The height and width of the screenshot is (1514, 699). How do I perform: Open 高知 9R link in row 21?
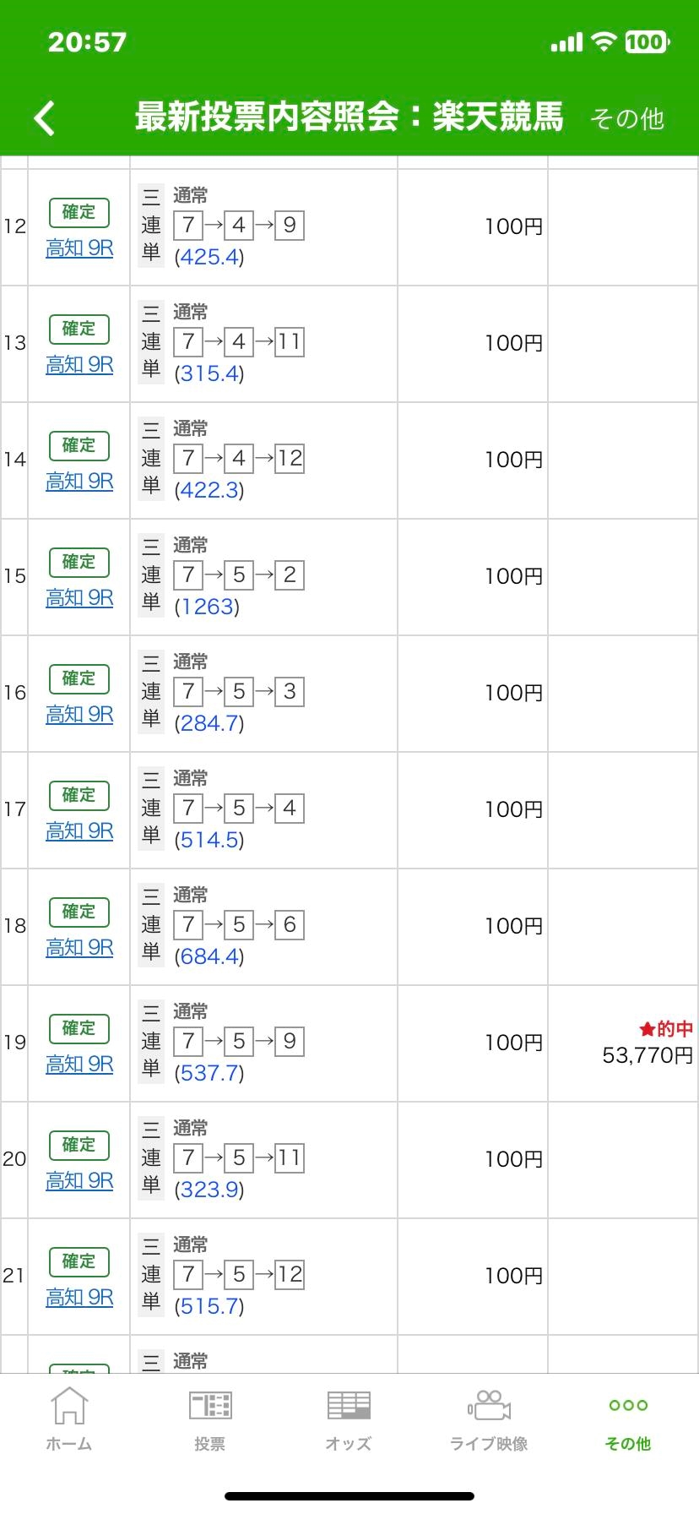pos(79,1298)
